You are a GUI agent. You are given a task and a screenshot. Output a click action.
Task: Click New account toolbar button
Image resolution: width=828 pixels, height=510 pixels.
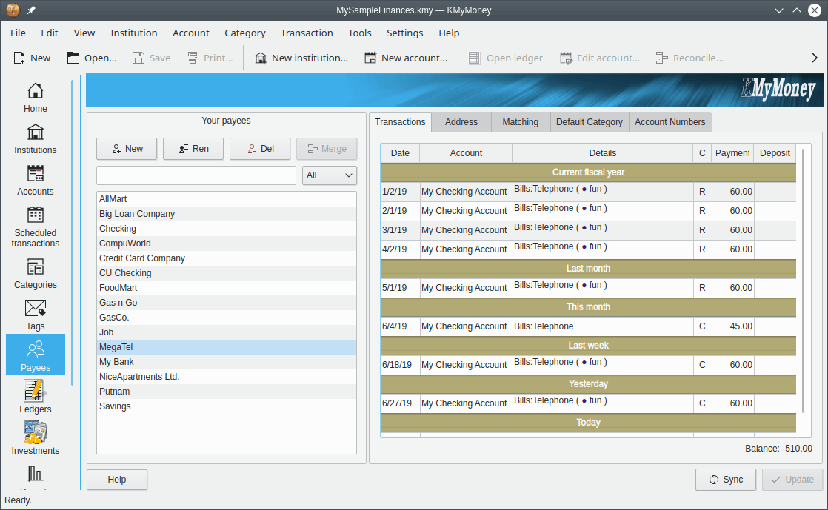click(406, 58)
